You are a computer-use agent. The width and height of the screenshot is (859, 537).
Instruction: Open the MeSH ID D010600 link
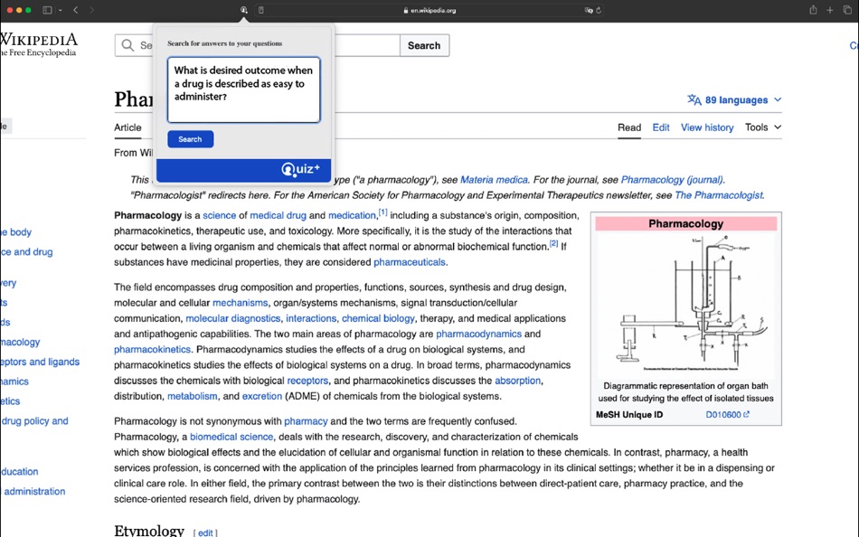tap(723, 414)
